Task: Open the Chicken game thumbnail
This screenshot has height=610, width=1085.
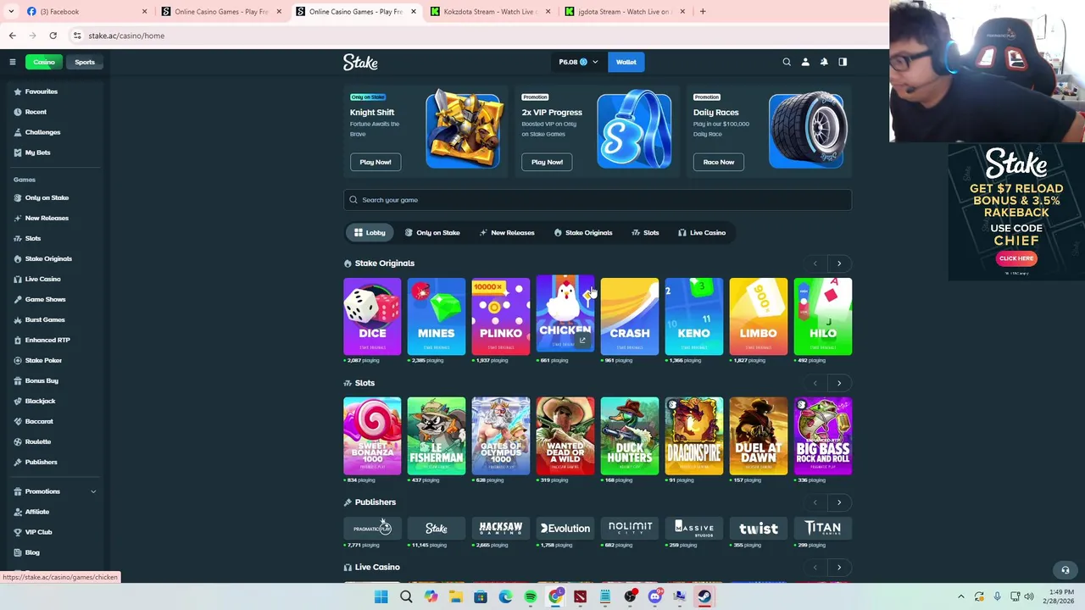Action: coord(565,313)
